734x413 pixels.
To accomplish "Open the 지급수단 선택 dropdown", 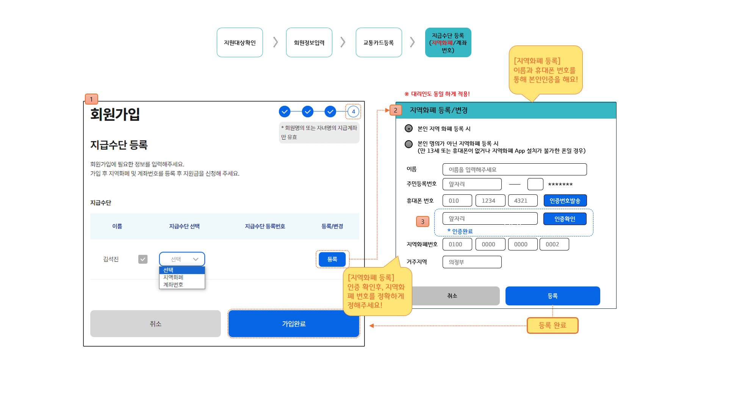I will pos(182,259).
